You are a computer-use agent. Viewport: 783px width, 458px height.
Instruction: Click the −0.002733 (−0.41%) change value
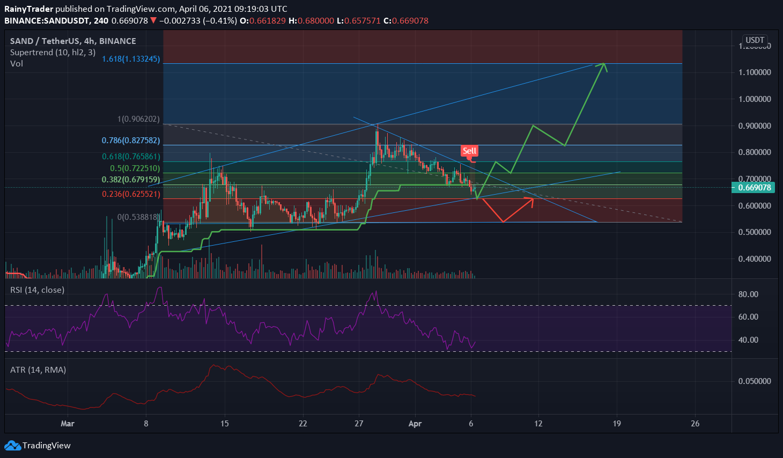pos(198,21)
